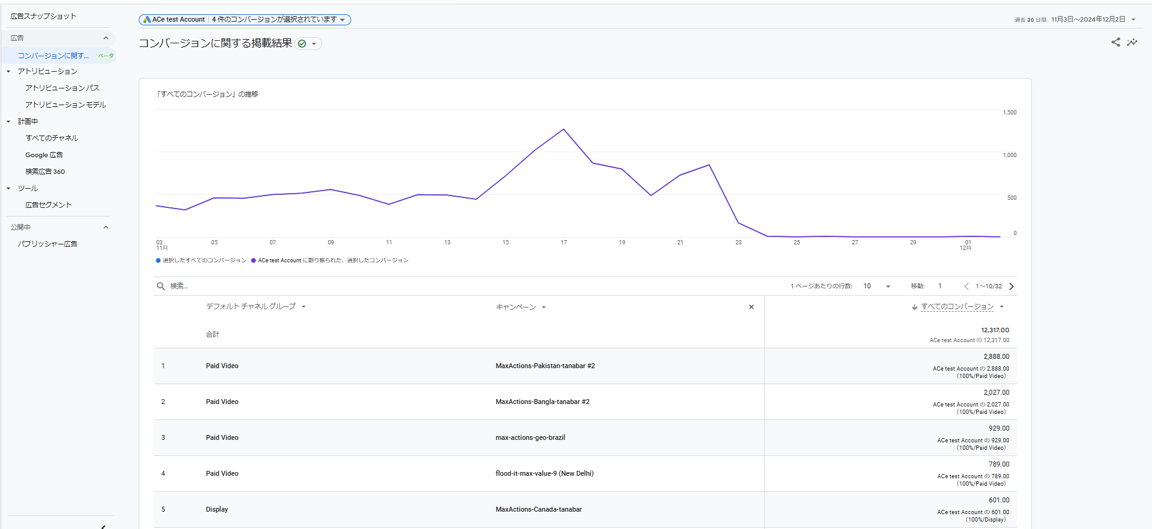Collapse the 公開中 sidebar section
Image resolution: width=1152 pixels, height=529 pixels.
(x=106, y=227)
